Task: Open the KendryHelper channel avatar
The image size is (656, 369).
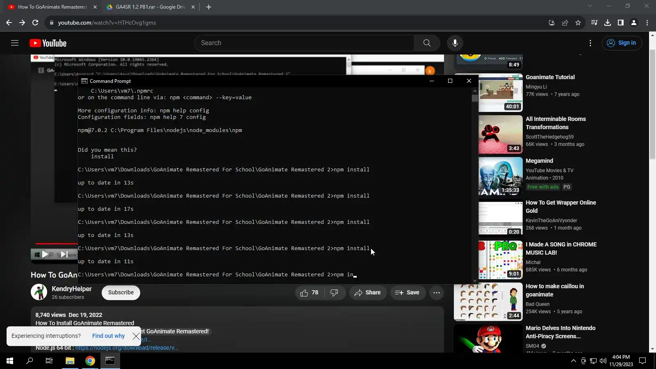Action: pos(39,292)
